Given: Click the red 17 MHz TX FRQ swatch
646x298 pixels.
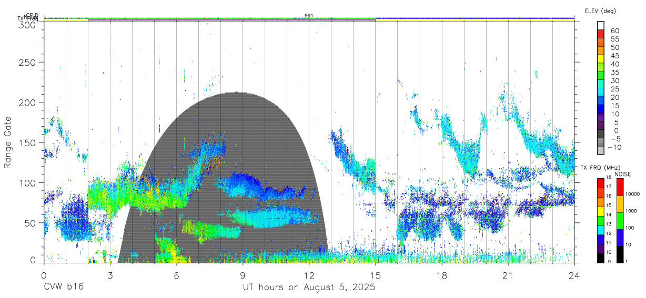Looking at the screenshot, I should (601, 183).
